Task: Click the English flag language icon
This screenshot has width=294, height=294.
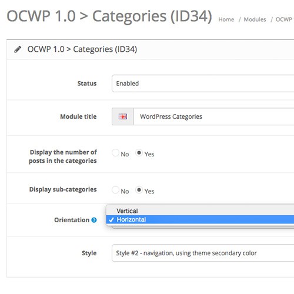Action: point(123,116)
